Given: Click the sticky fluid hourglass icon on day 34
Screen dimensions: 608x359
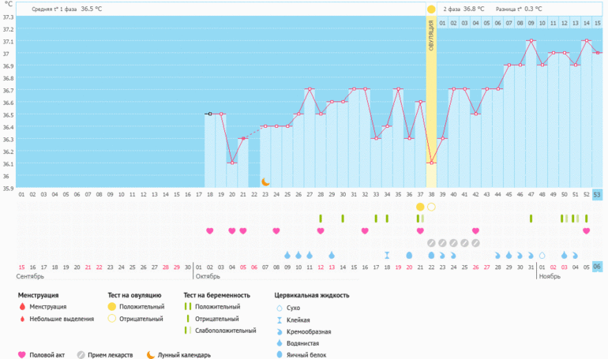Looking at the screenshot, I should (x=387, y=255).
